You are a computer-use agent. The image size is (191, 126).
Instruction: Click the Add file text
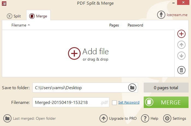coord(96,52)
